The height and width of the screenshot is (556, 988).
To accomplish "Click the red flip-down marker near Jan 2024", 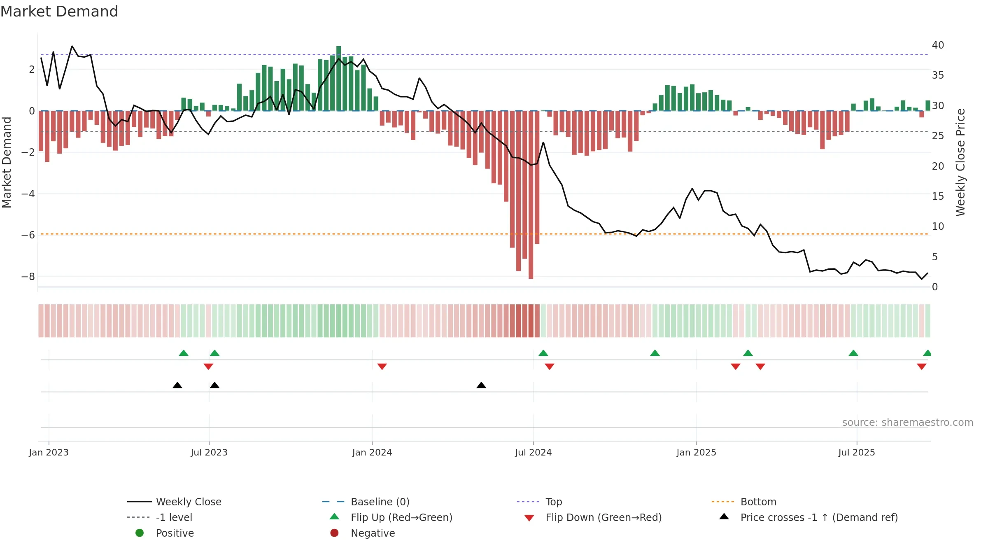I will pyautogui.click(x=382, y=367).
